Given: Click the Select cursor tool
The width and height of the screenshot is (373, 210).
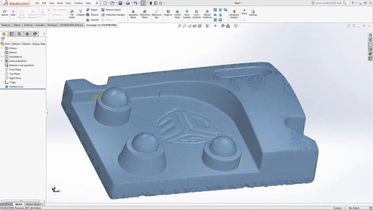Looking at the screenshot, I should [143, 3].
